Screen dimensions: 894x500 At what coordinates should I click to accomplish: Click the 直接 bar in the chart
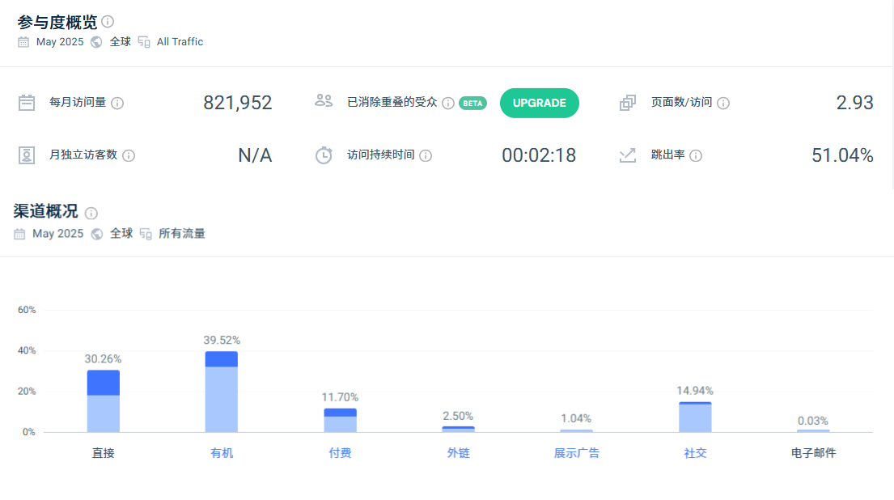click(104, 402)
